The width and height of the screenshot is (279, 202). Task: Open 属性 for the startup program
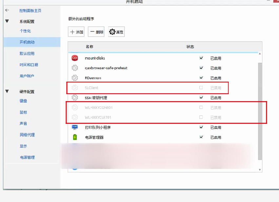[116, 32]
